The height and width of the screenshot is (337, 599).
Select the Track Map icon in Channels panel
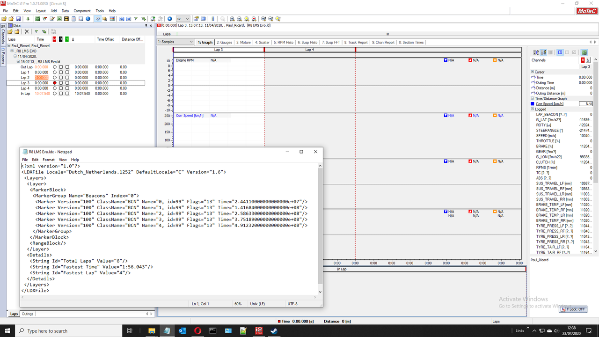coord(584,52)
